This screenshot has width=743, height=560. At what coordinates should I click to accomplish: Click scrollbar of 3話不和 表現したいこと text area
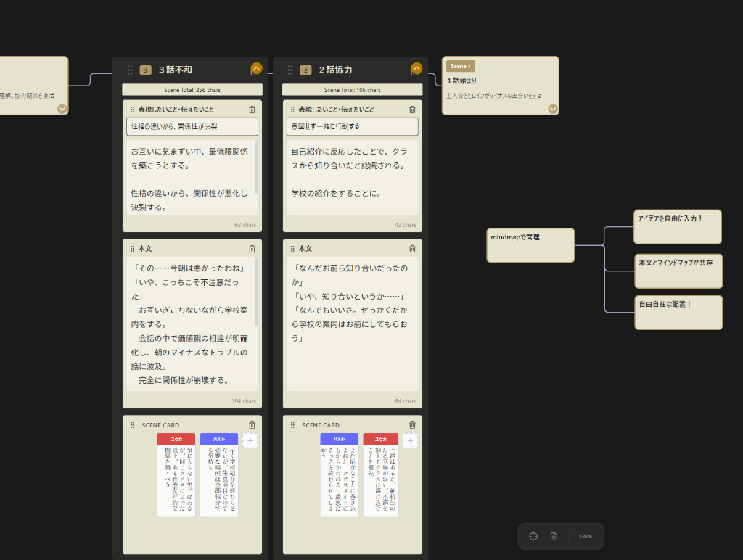(x=256, y=168)
